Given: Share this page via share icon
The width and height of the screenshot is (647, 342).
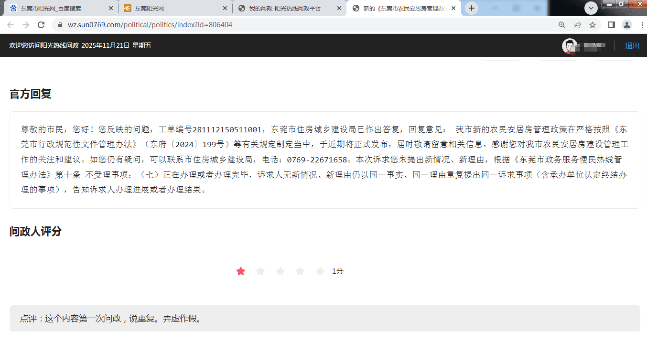Looking at the screenshot, I should tap(577, 25).
